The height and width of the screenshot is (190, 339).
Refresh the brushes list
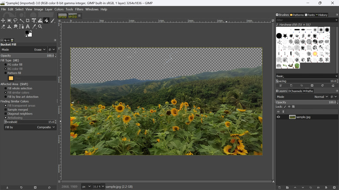(322, 85)
